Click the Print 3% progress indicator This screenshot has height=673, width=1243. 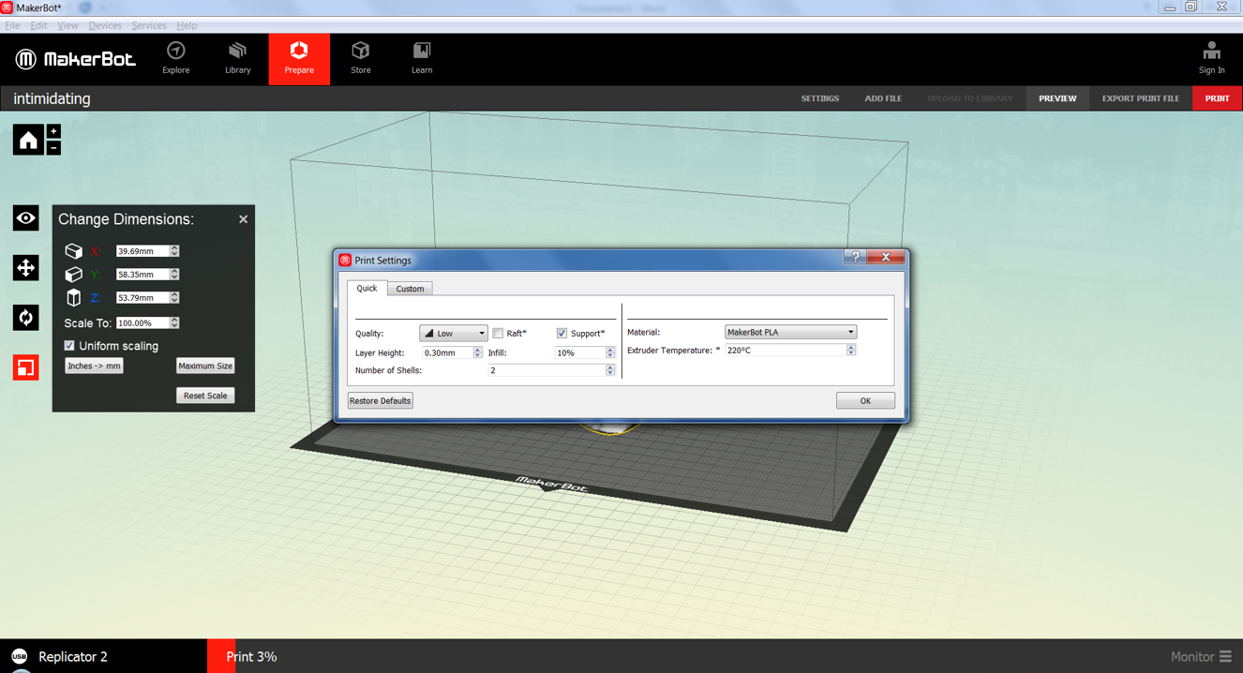(x=251, y=656)
